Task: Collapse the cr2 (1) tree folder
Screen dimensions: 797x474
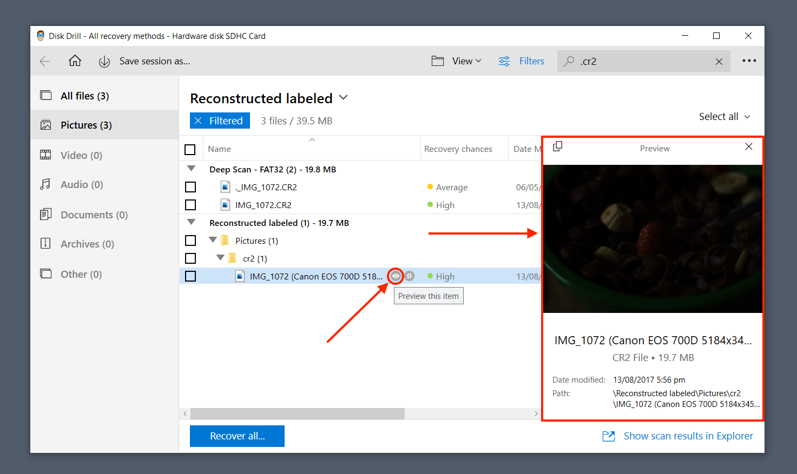Action: click(220, 257)
